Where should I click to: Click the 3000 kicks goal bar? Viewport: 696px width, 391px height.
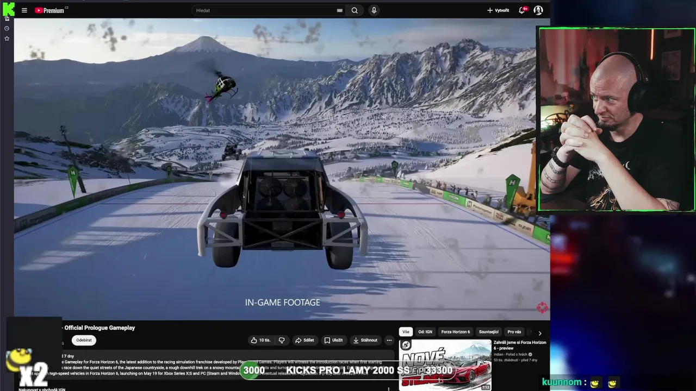click(x=348, y=370)
